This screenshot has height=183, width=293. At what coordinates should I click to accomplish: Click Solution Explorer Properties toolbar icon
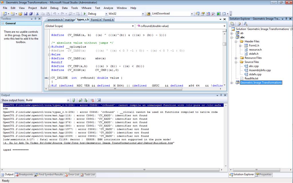232,24
